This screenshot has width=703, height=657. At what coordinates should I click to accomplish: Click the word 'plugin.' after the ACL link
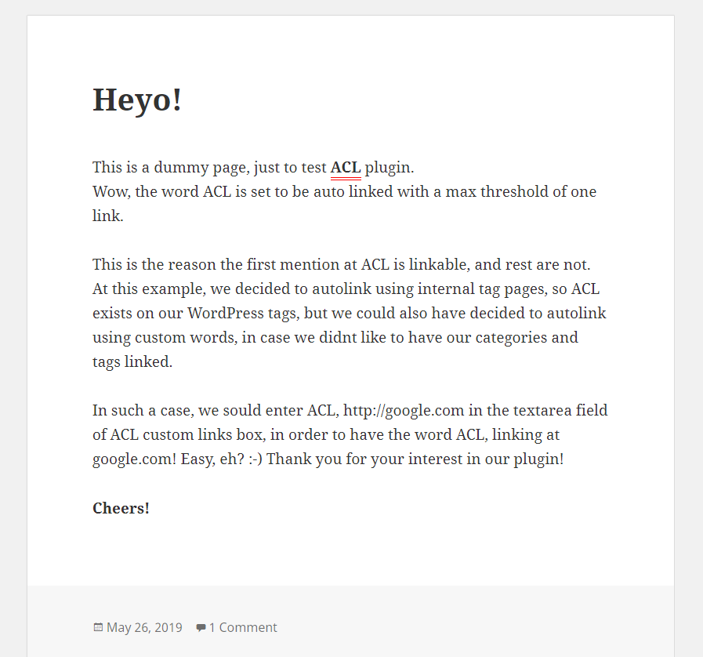pyautogui.click(x=390, y=168)
